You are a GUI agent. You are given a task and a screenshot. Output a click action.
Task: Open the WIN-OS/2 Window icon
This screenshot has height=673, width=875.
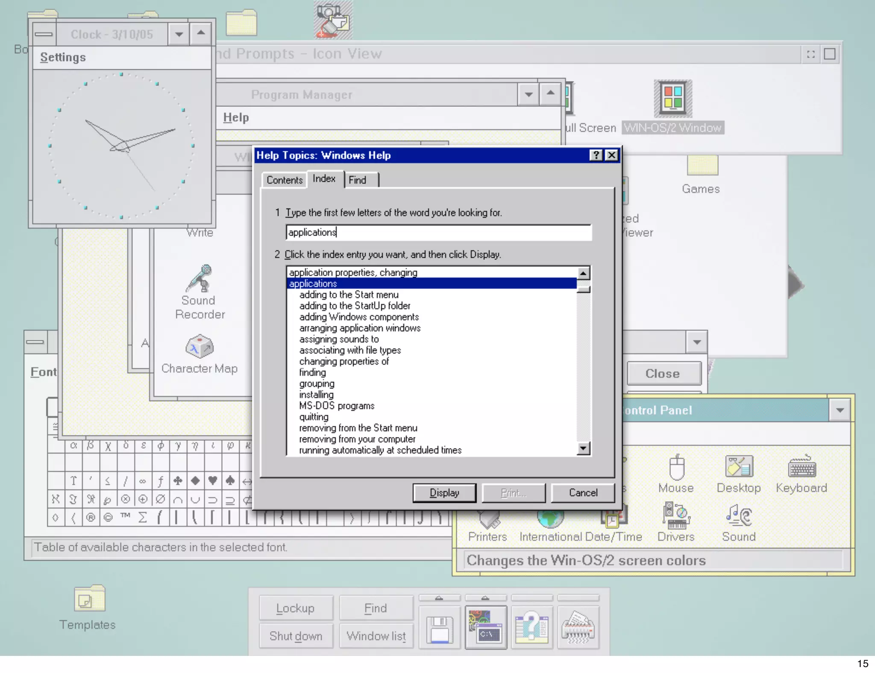pyautogui.click(x=673, y=99)
